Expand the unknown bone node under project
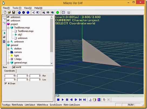 click(8, 42)
